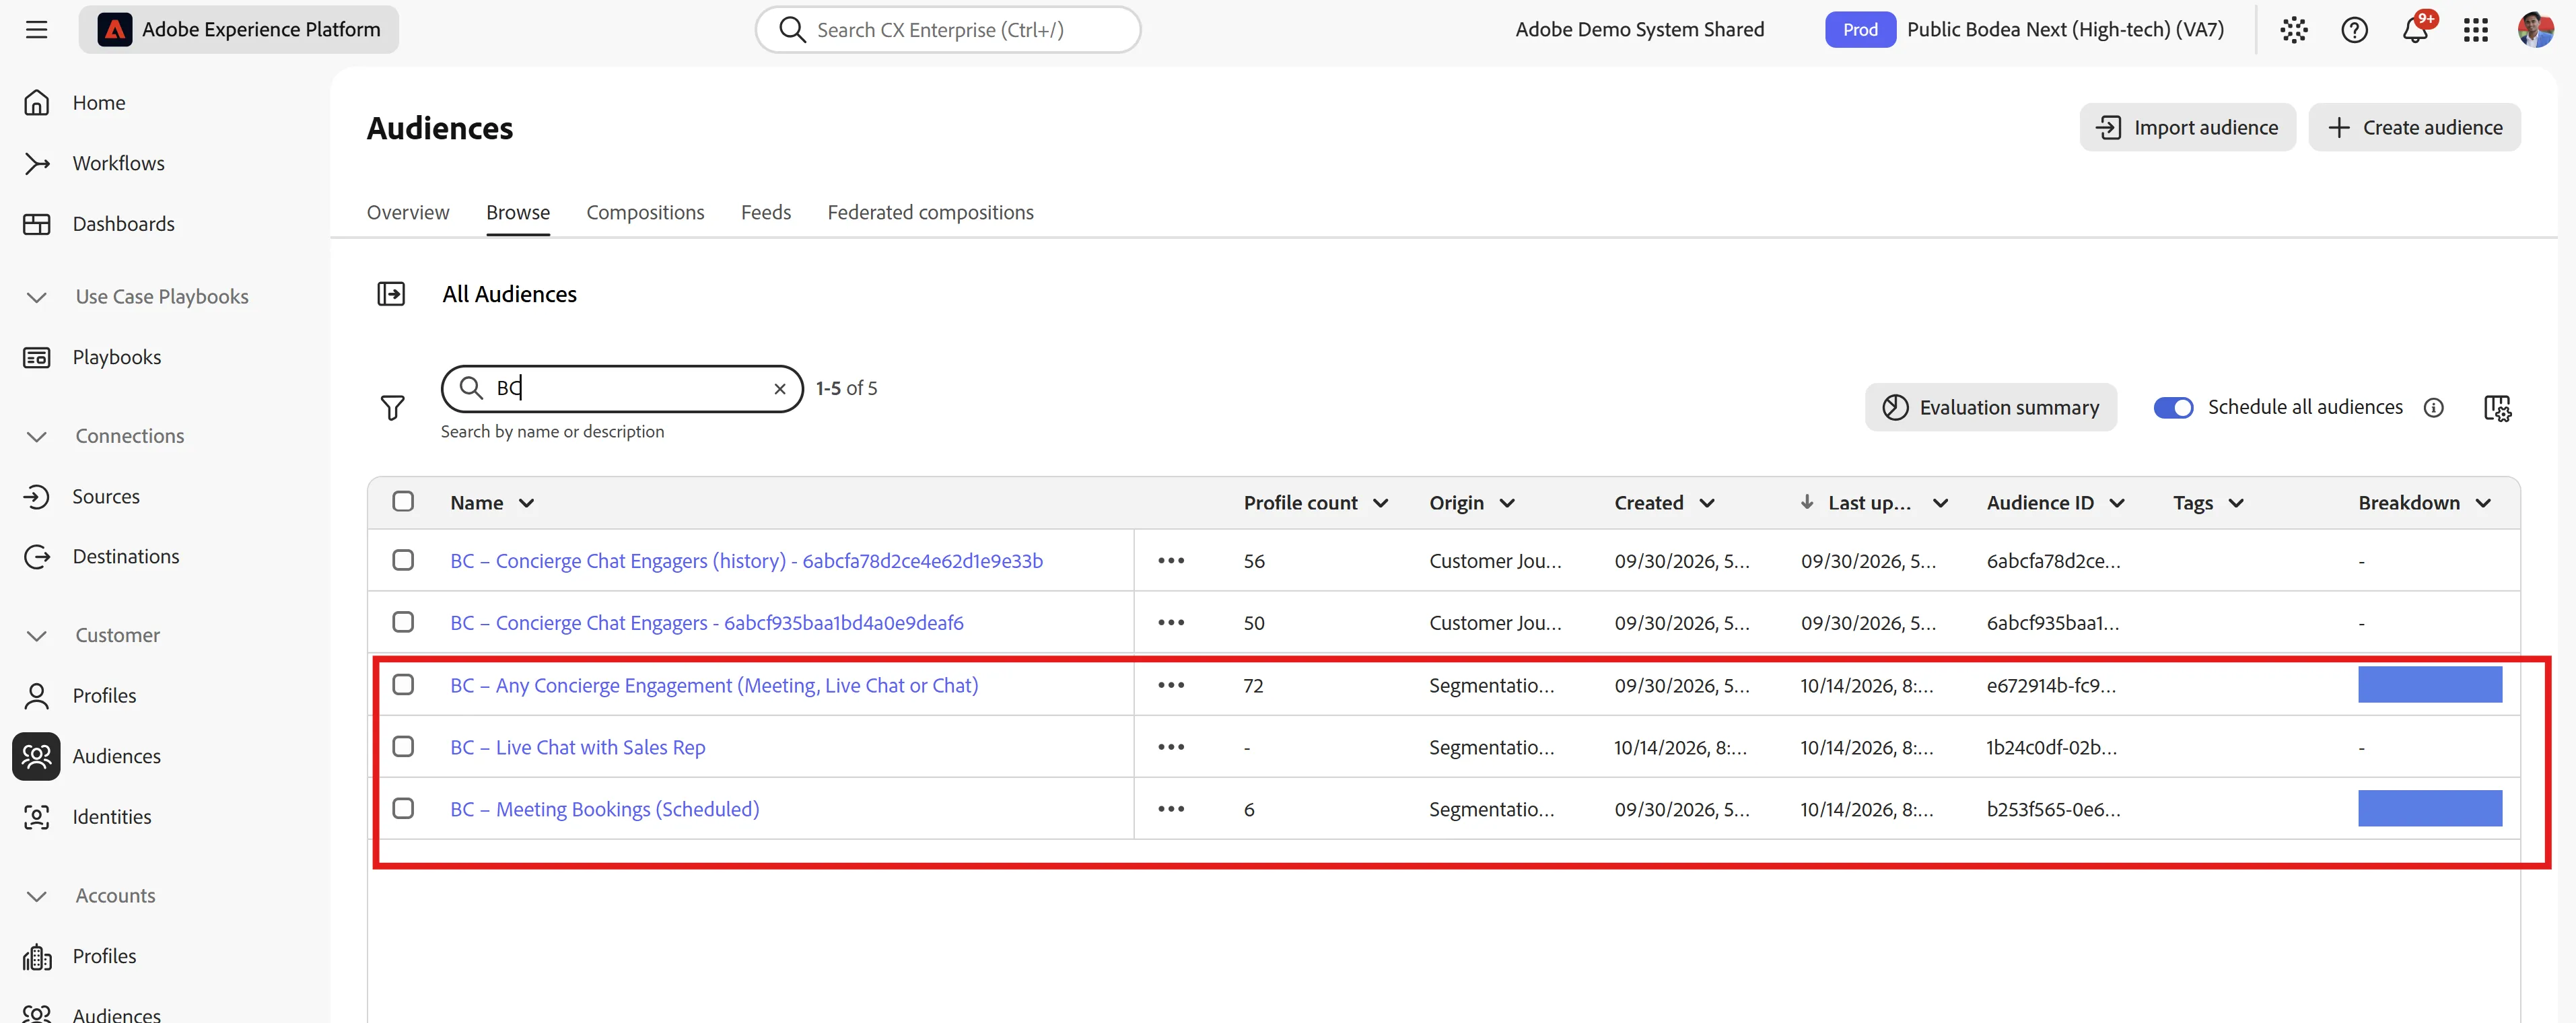This screenshot has width=2576, height=1023.
Task: Click the breakdown bar for Any Concierge Engagement
Action: pyautogui.click(x=2430, y=685)
